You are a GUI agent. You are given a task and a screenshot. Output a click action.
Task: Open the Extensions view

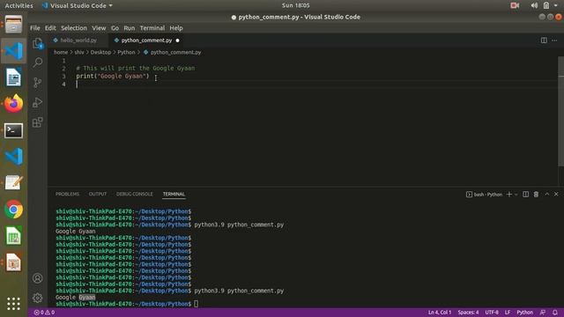tap(38, 122)
